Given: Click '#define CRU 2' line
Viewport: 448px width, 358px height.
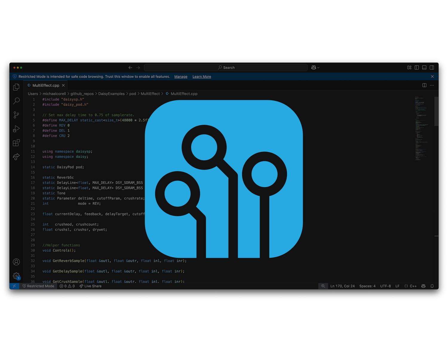Looking at the screenshot, I should 56,136.
